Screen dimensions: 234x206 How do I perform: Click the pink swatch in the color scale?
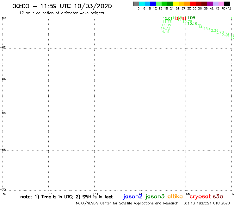point(221,4)
